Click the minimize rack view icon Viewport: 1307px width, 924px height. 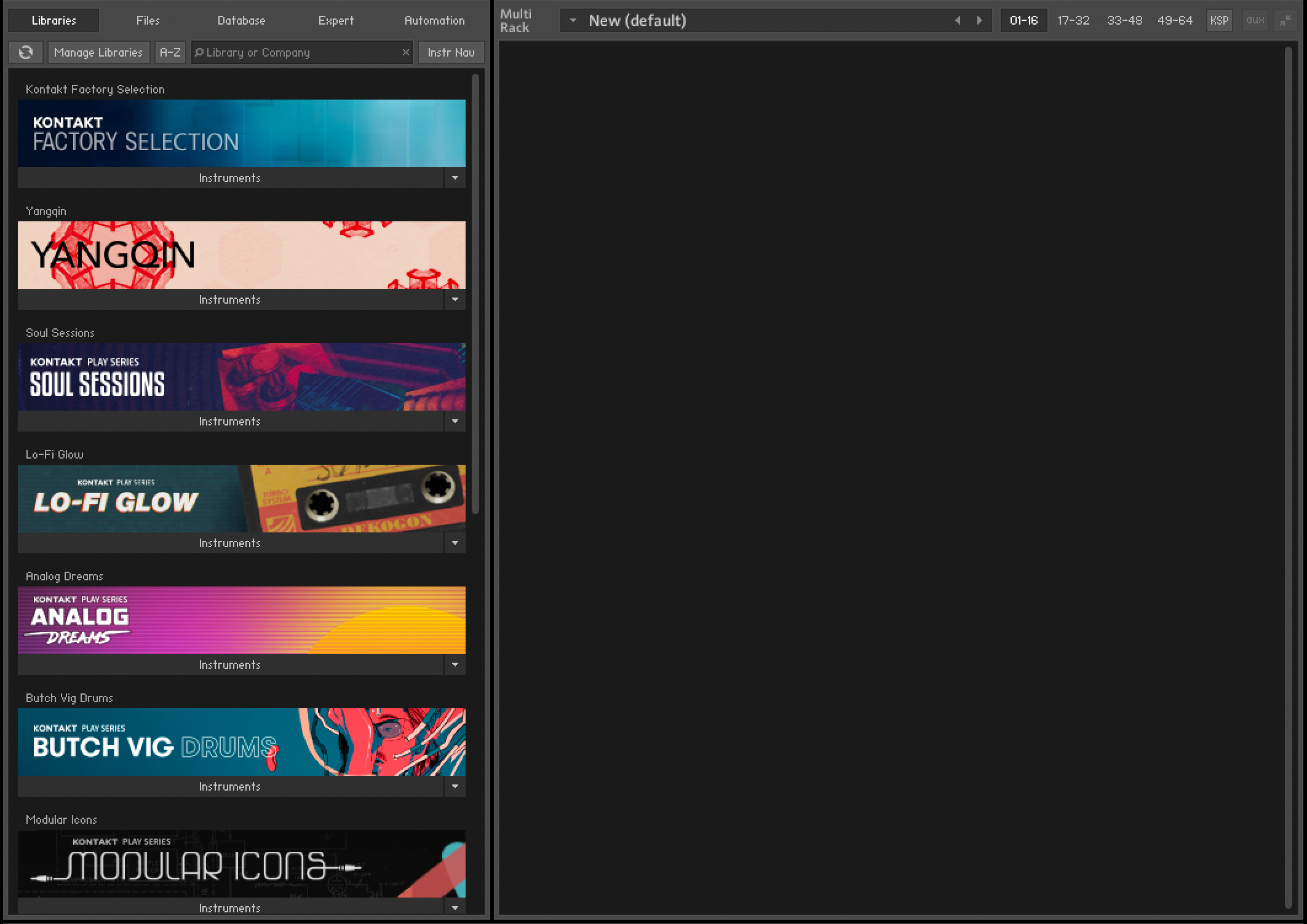1285,20
